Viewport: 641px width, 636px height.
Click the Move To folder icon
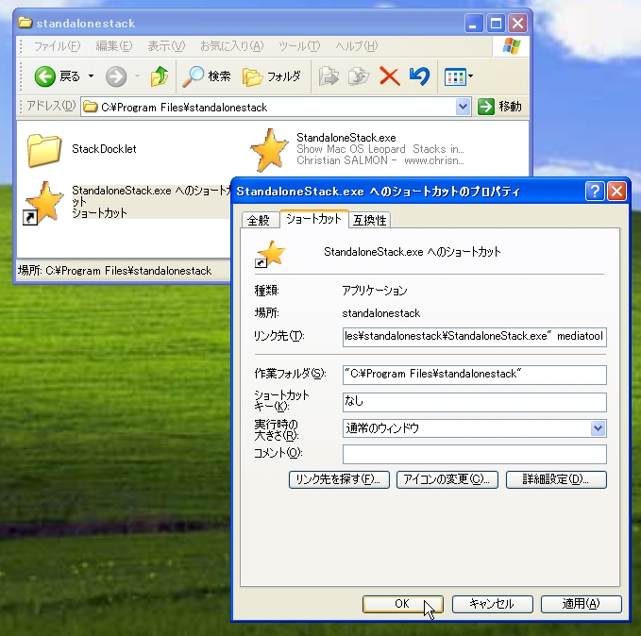[329, 76]
